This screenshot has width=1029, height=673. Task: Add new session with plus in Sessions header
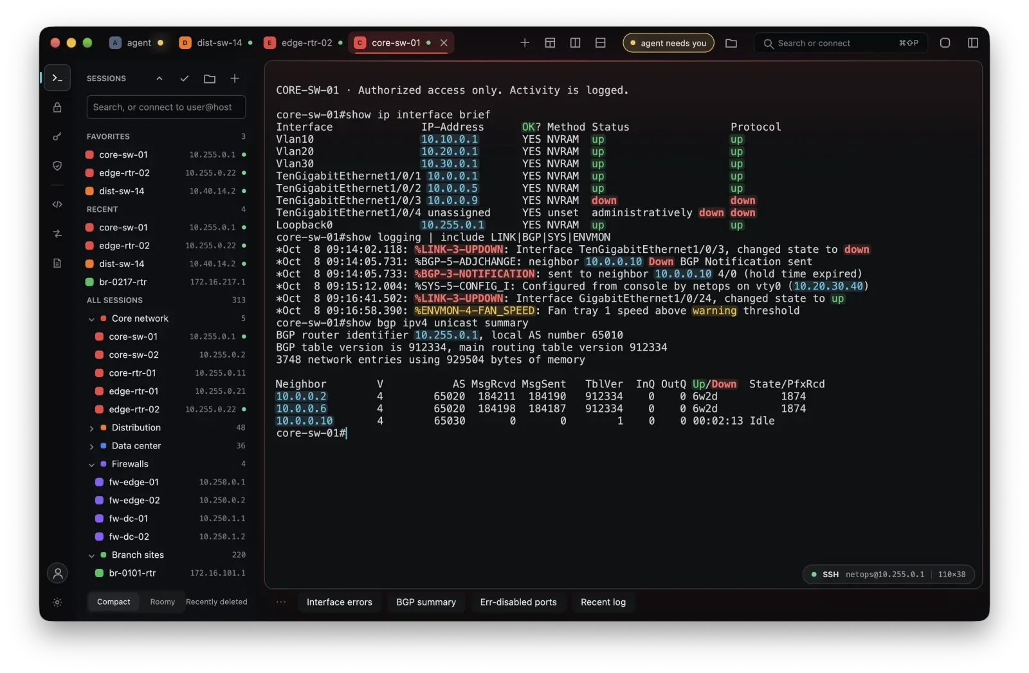[x=235, y=78]
